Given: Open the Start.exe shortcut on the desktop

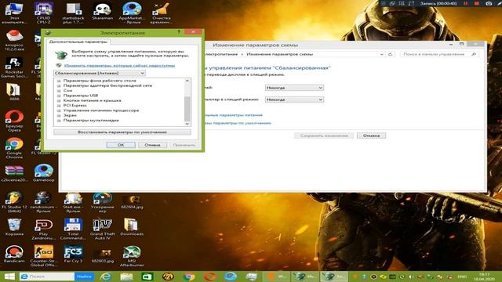Looking at the screenshot, I should tap(73, 202).
